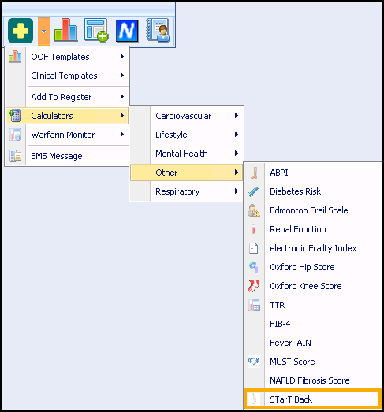
Task: Expand the Cardiovascular calculators submenu
Action: point(186,116)
